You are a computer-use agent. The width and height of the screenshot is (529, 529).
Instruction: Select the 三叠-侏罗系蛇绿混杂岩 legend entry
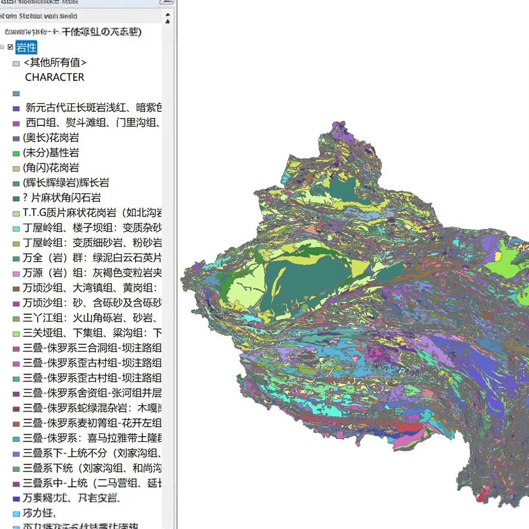[x=82, y=408]
